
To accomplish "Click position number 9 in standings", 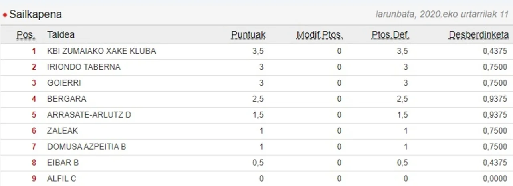I will point(34,179).
